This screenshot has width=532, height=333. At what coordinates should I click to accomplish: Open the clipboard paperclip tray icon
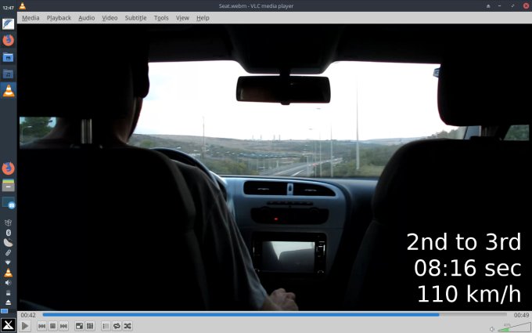[8, 252]
